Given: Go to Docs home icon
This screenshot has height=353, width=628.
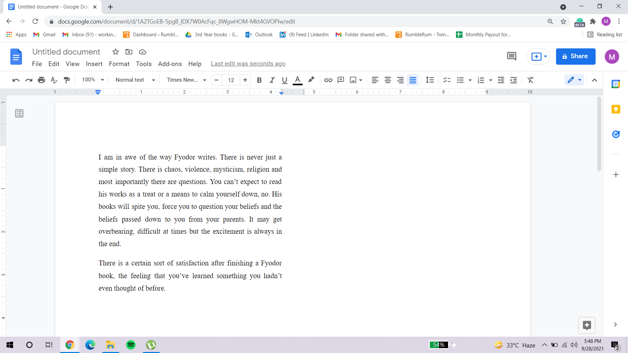Looking at the screenshot, I should [16, 57].
